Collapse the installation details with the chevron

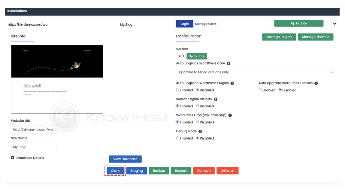tap(334, 23)
